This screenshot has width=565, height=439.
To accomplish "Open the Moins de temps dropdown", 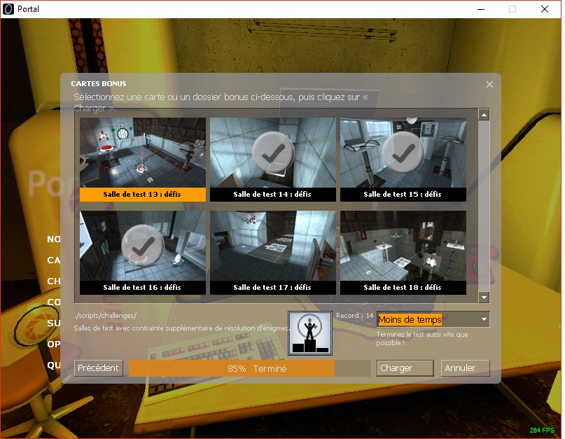I will click(427, 320).
